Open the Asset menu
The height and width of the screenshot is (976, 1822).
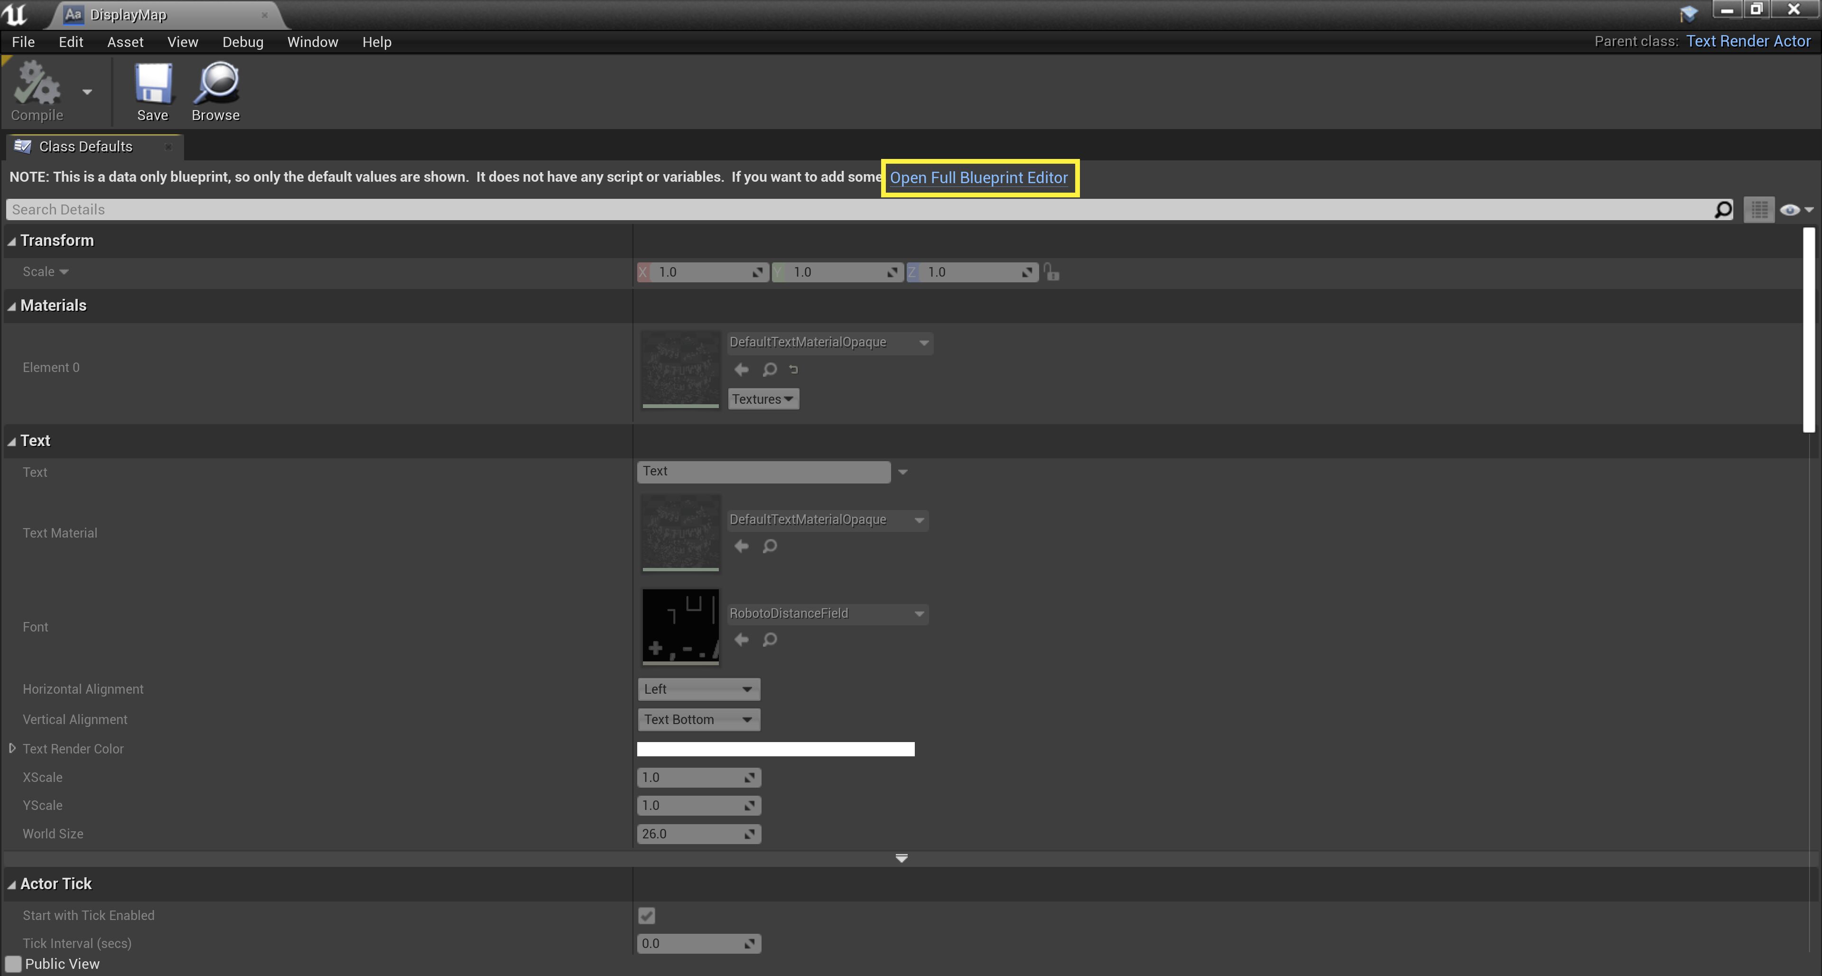coord(125,42)
